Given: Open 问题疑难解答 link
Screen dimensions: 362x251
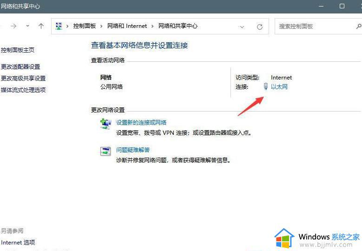Looking at the screenshot, I should [133, 150].
